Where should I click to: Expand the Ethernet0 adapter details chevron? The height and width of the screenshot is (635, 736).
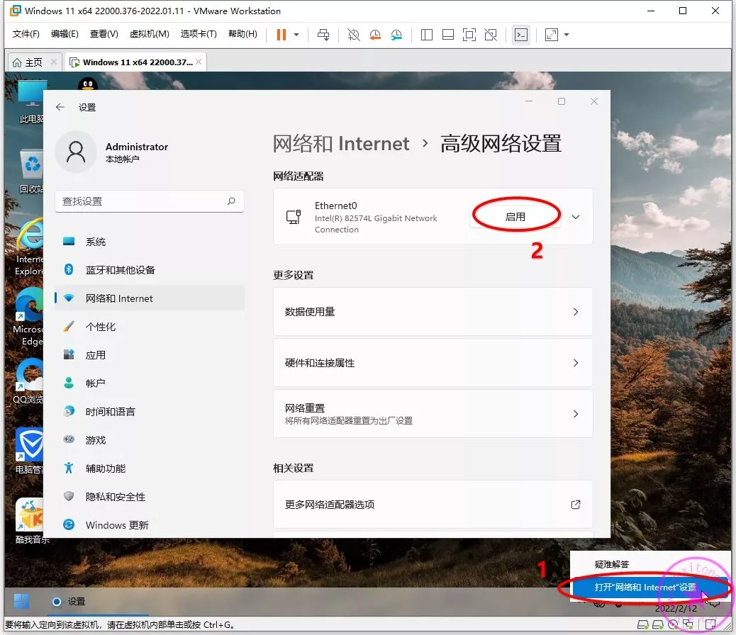pos(576,217)
